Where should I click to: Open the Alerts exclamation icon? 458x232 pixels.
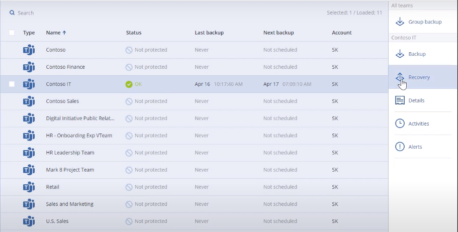(400, 147)
